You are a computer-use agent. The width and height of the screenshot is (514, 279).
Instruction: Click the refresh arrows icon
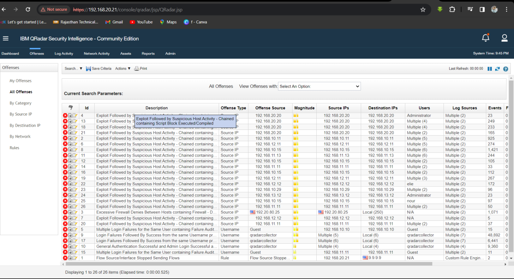point(497,69)
